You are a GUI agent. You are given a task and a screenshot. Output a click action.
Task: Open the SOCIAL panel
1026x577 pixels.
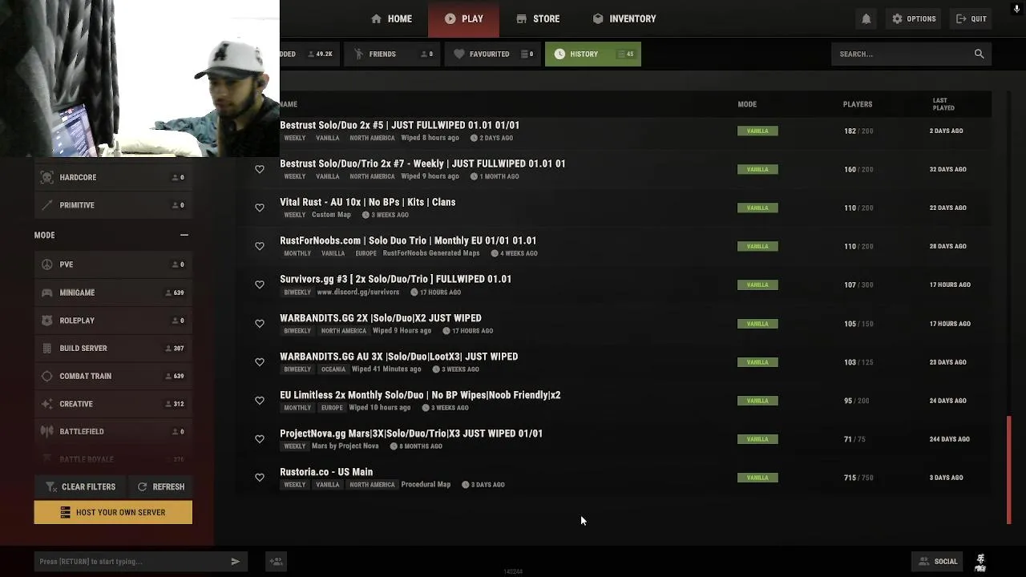pos(937,561)
